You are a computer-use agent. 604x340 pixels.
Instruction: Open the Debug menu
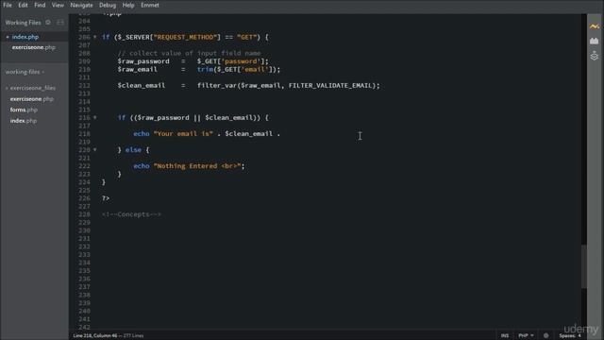point(108,5)
